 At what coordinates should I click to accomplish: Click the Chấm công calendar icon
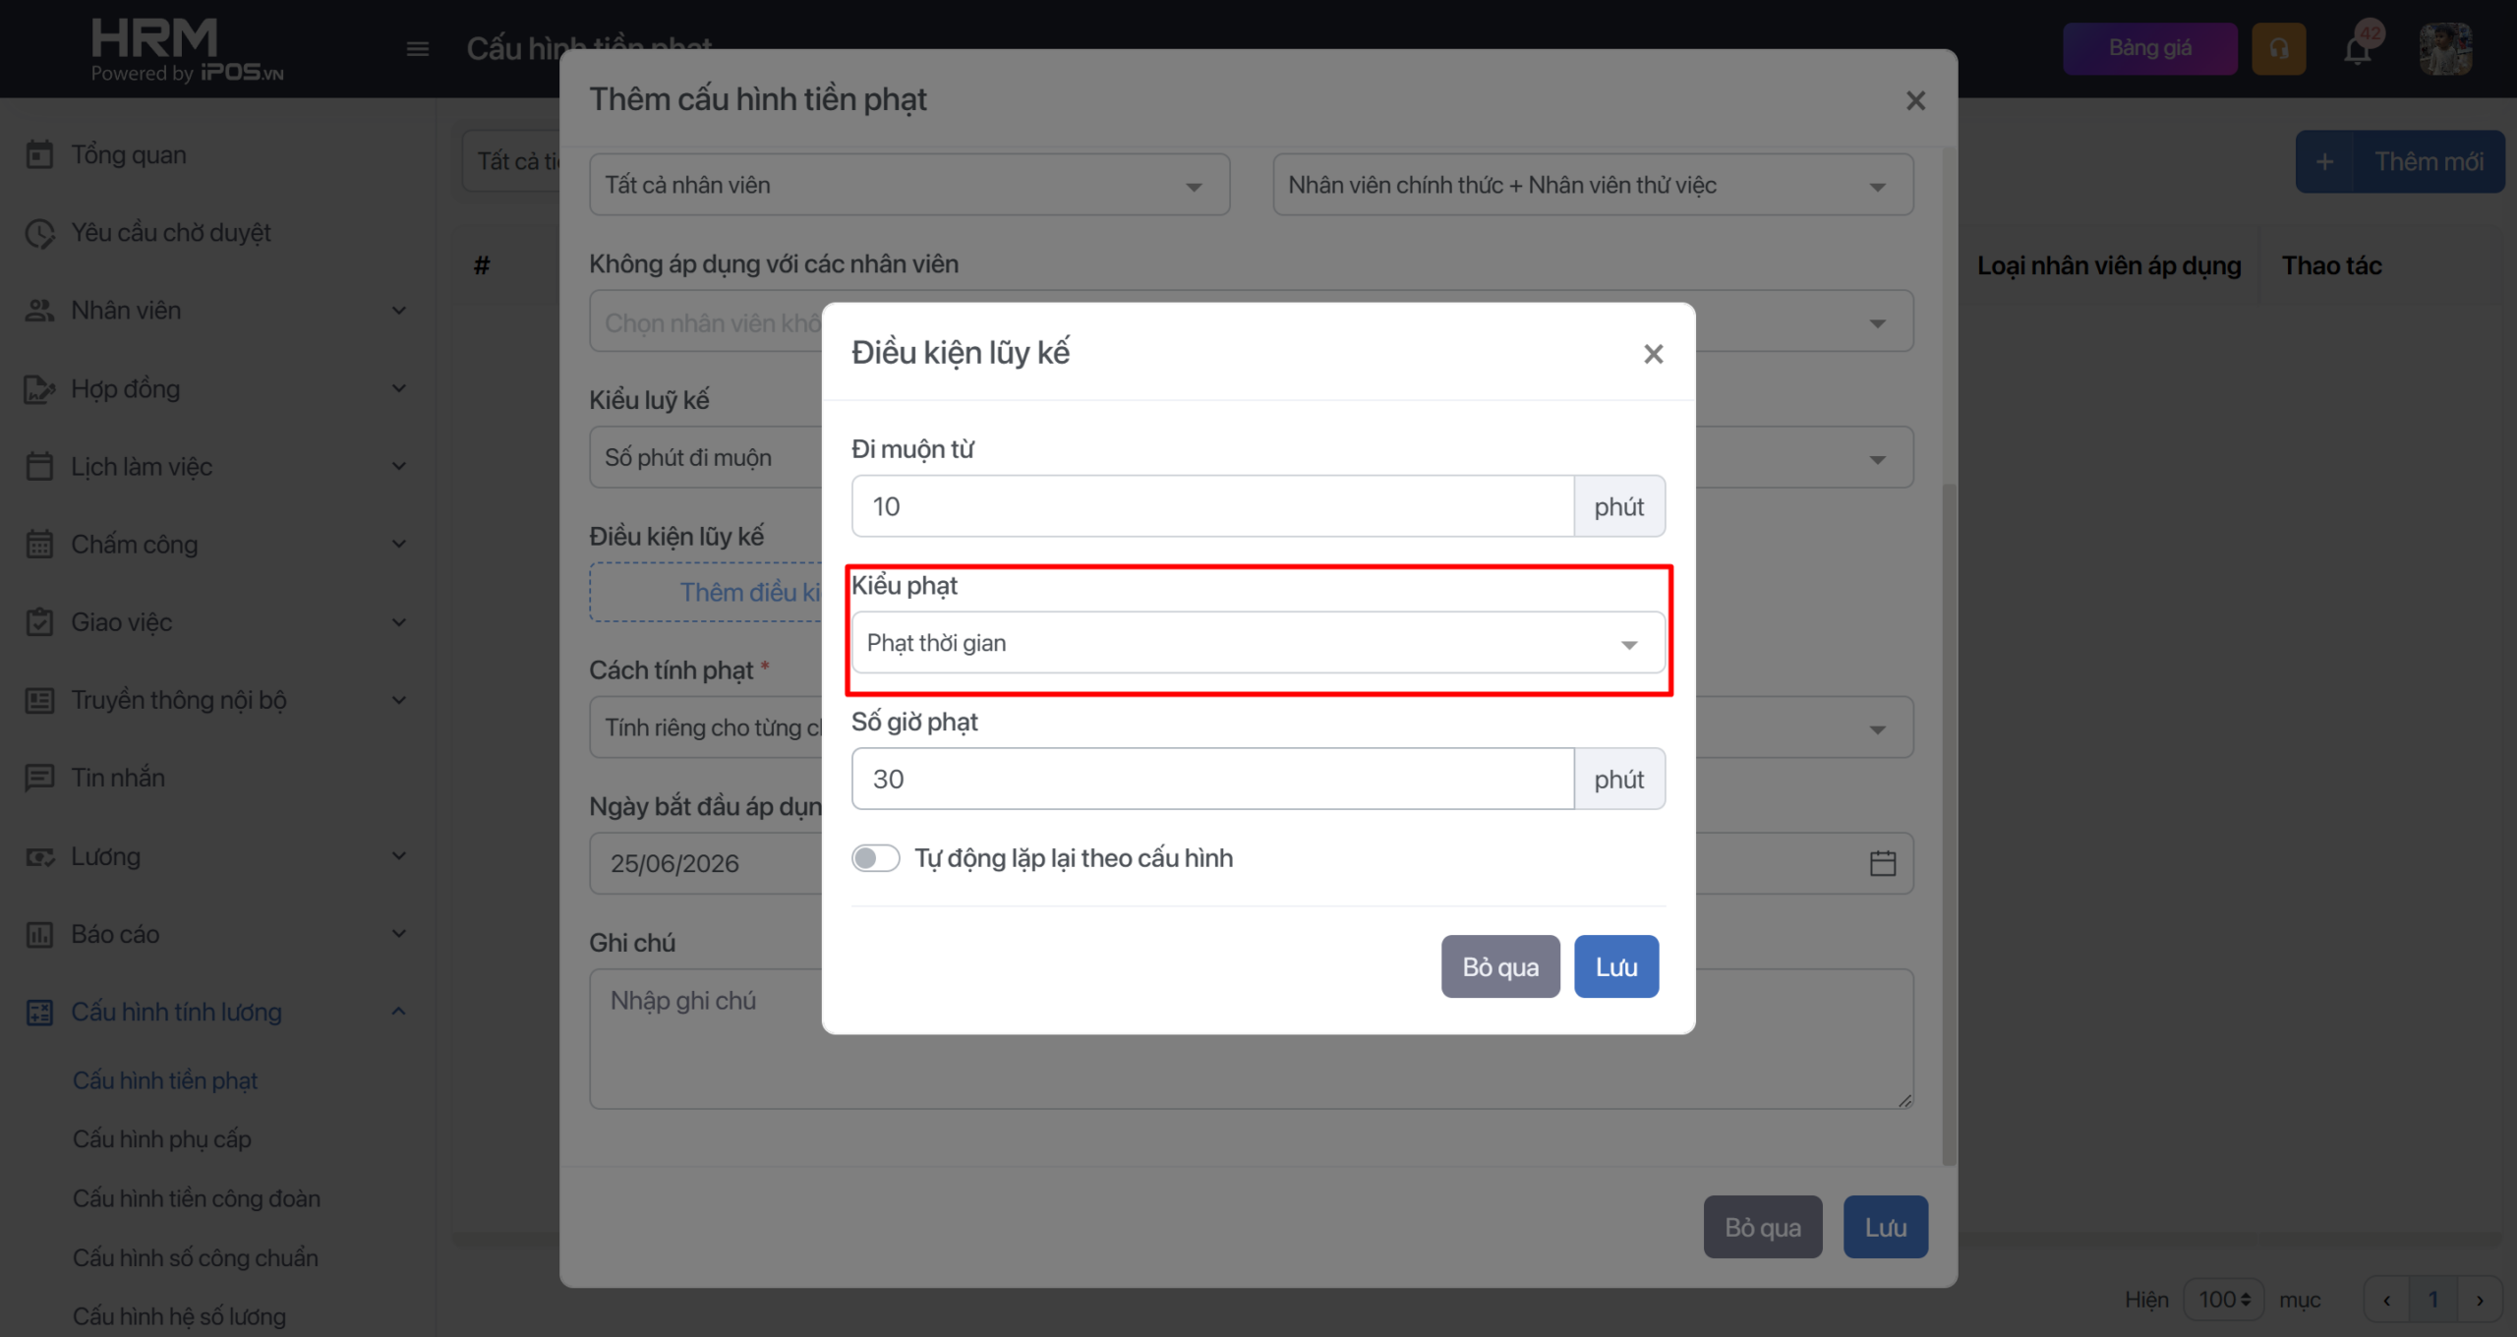pyautogui.click(x=39, y=544)
